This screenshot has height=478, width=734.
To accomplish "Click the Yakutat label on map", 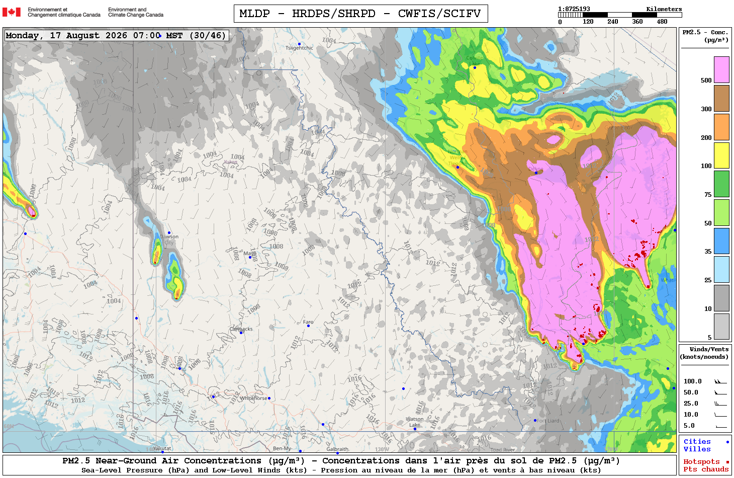I will point(162,448).
